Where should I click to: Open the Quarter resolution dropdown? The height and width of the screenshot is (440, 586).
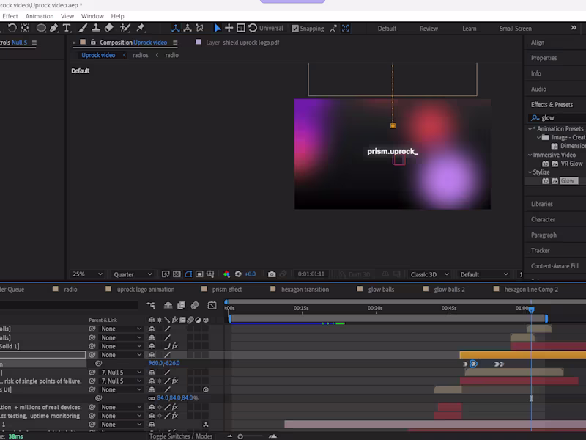pyautogui.click(x=133, y=274)
